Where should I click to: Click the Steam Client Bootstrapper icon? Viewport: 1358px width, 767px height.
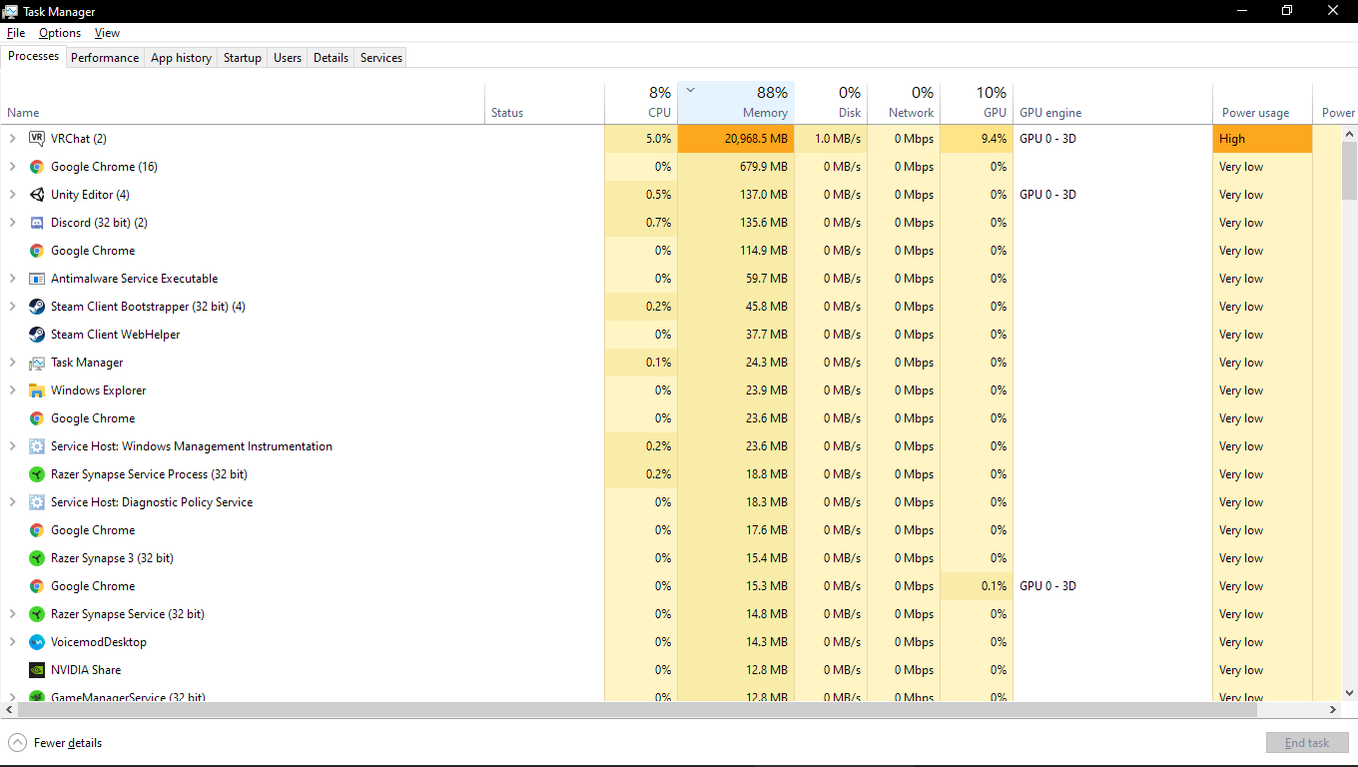pos(37,307)
